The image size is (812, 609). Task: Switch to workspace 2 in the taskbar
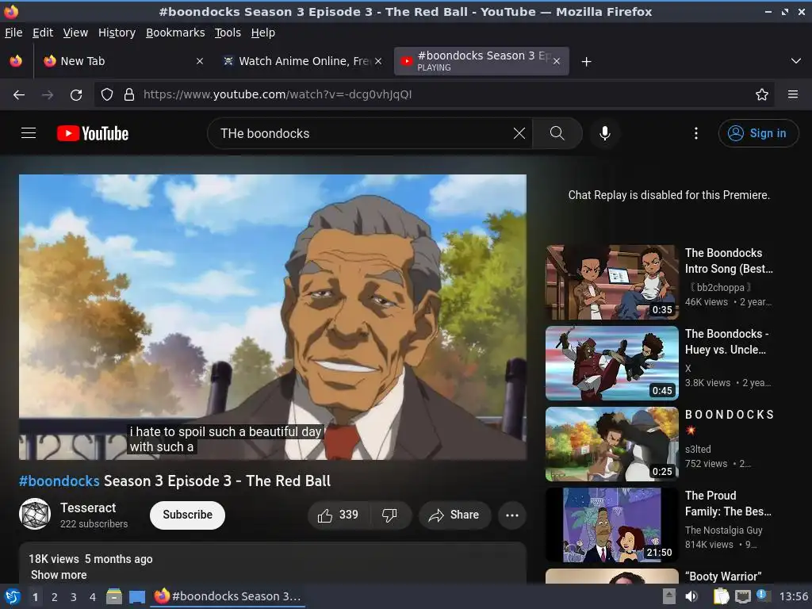(x=55, y=597)
